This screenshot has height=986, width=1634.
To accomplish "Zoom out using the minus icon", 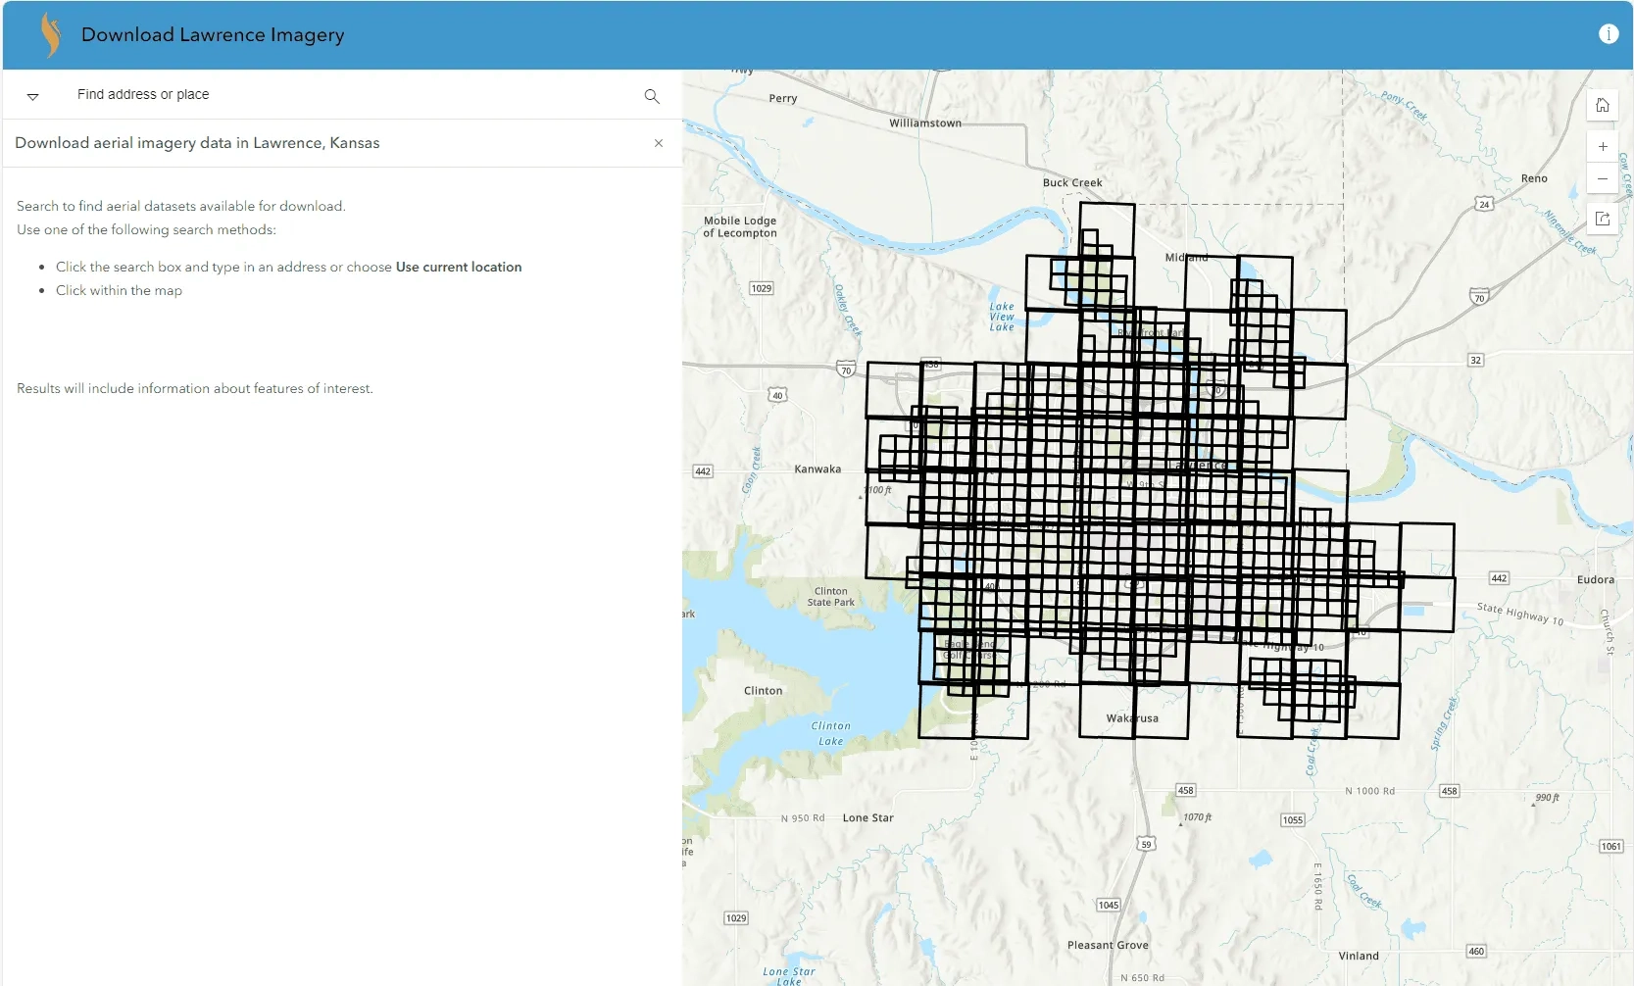I will coord(1604,178).
